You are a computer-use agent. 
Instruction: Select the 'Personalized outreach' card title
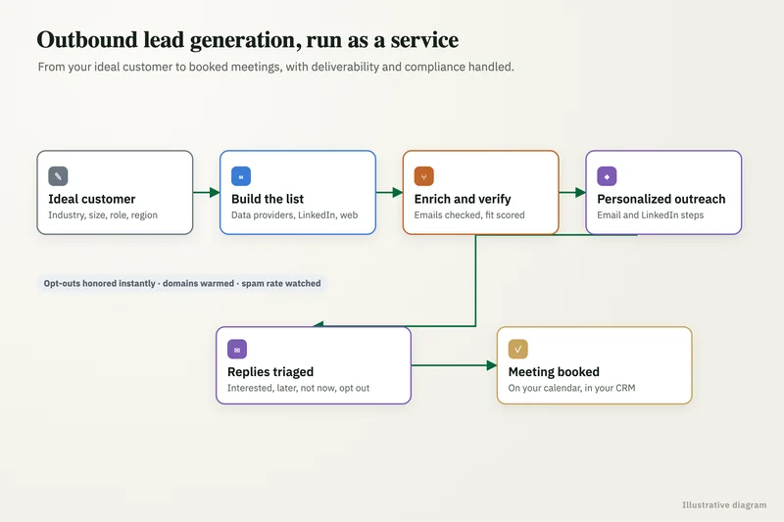point(661,200)
